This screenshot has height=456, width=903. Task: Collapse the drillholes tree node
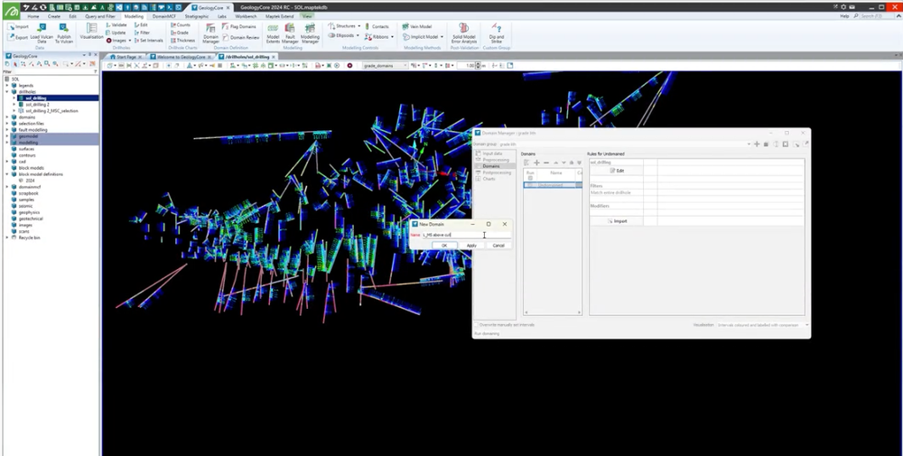[x=7, y=91]
